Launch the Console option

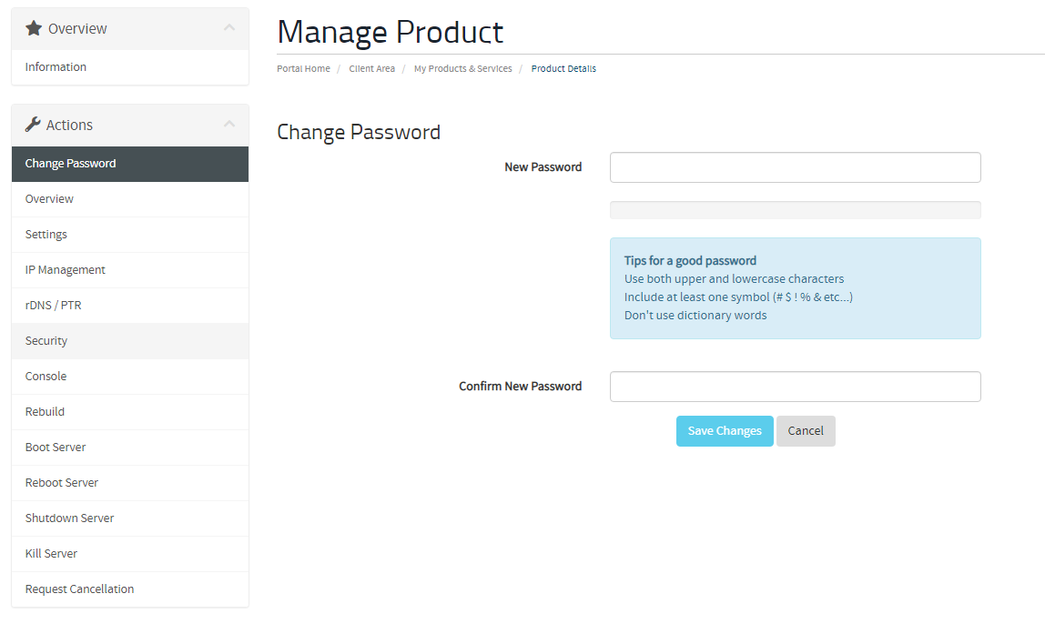(x=130, y=377)
